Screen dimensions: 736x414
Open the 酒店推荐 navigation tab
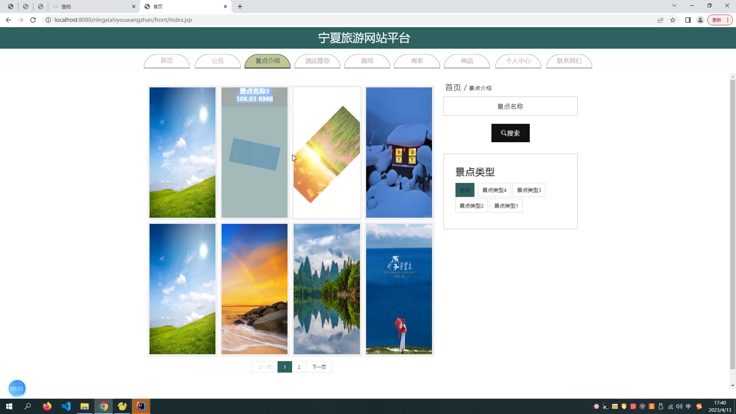click(317, 61)
